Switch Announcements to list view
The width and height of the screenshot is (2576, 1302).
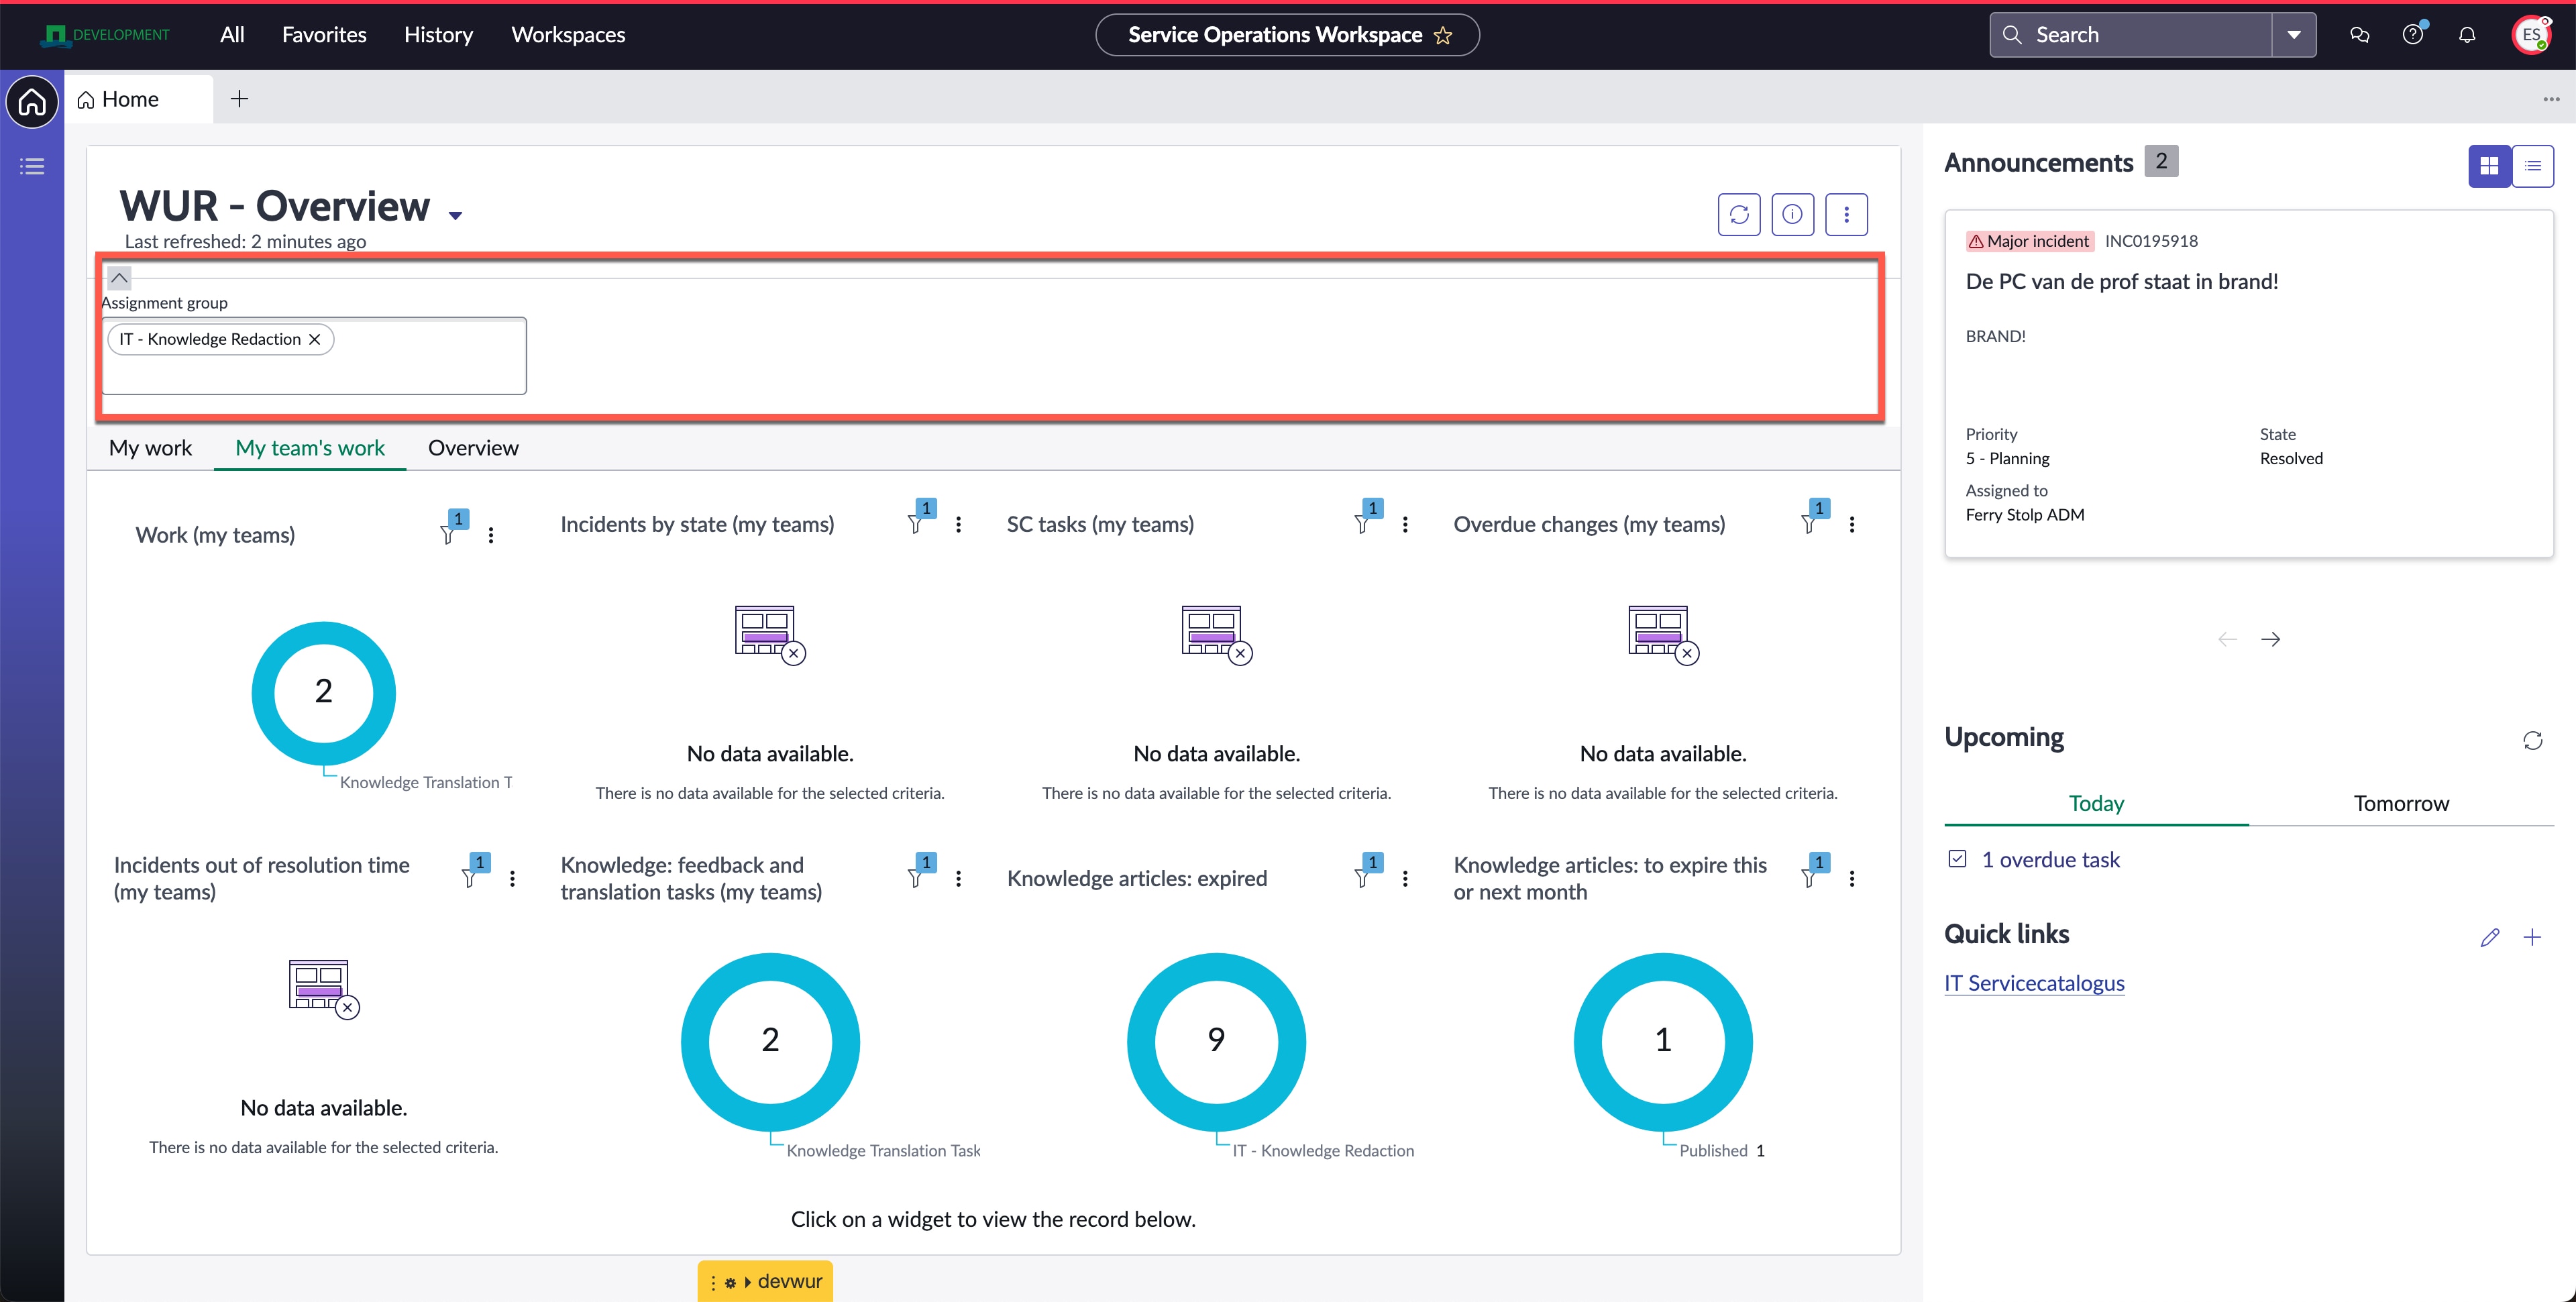pyautogui.click(x=2533, y=166)
